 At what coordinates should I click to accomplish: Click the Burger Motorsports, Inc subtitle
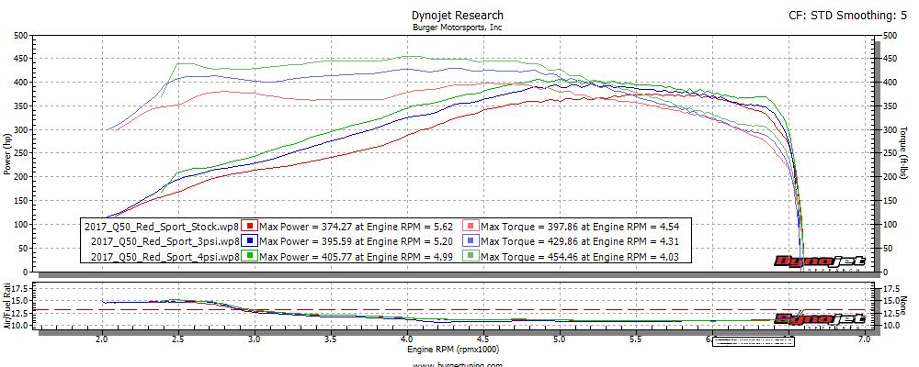click(x=458, y=27)
